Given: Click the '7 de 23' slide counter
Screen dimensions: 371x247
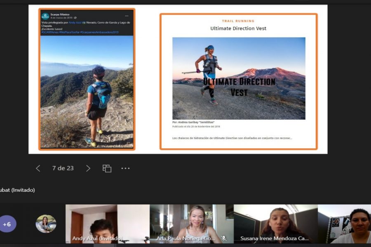Looking at the screenshot, I should tap(63, 168).
